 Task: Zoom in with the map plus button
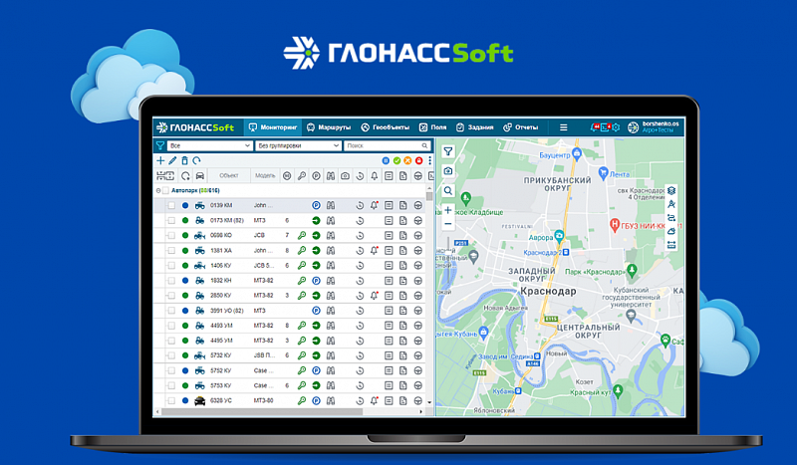click(447, 210)
